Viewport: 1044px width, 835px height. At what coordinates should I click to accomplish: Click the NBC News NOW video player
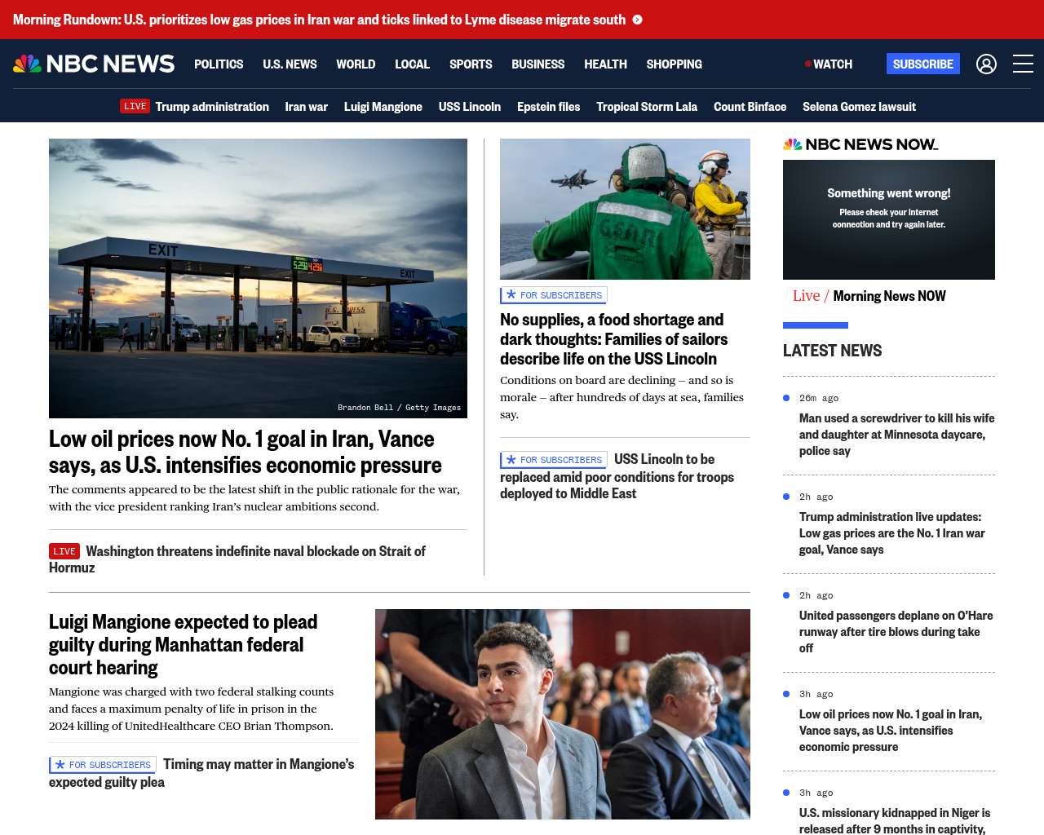[889, 219]
